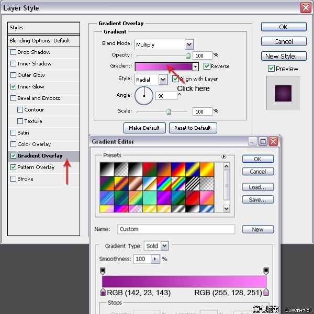Viewport: 314px width, 314px height.
Task: Click the angle dial control
Action: 144,95
